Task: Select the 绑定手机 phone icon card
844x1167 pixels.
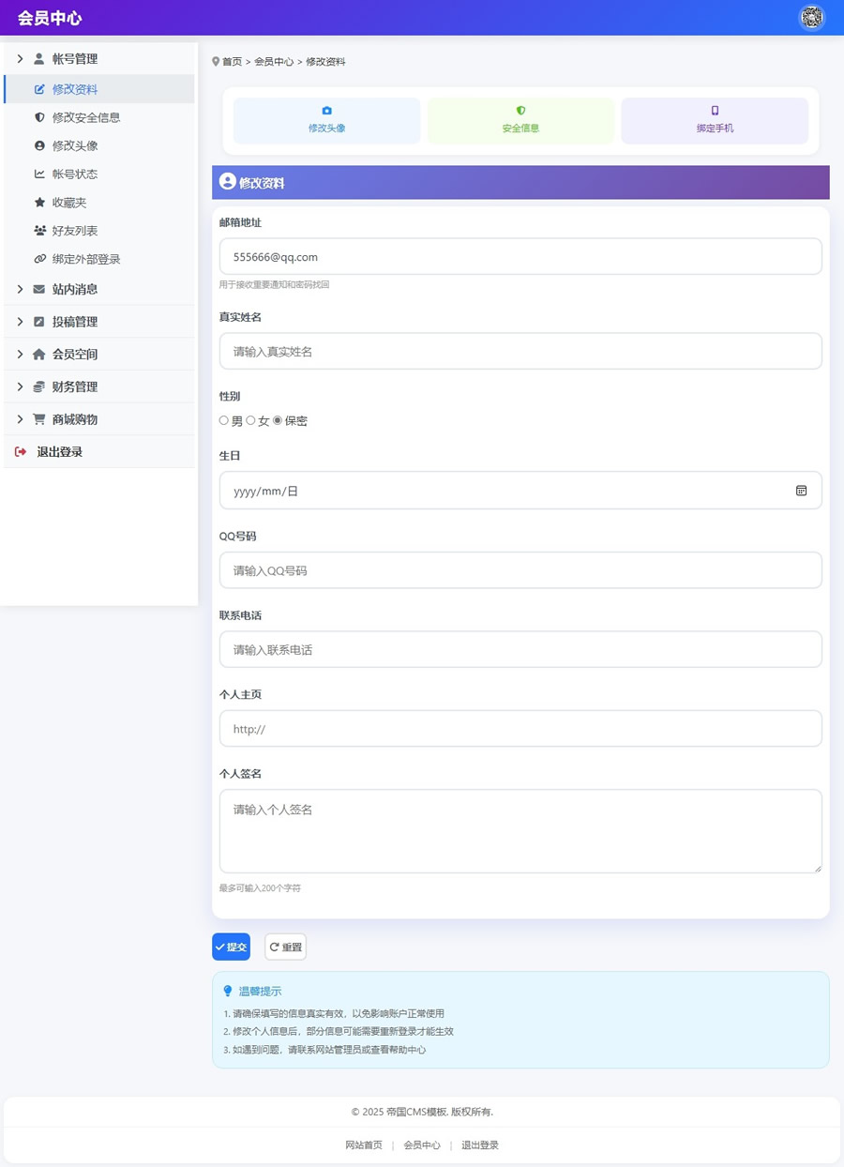Action: tap(715, 120)
